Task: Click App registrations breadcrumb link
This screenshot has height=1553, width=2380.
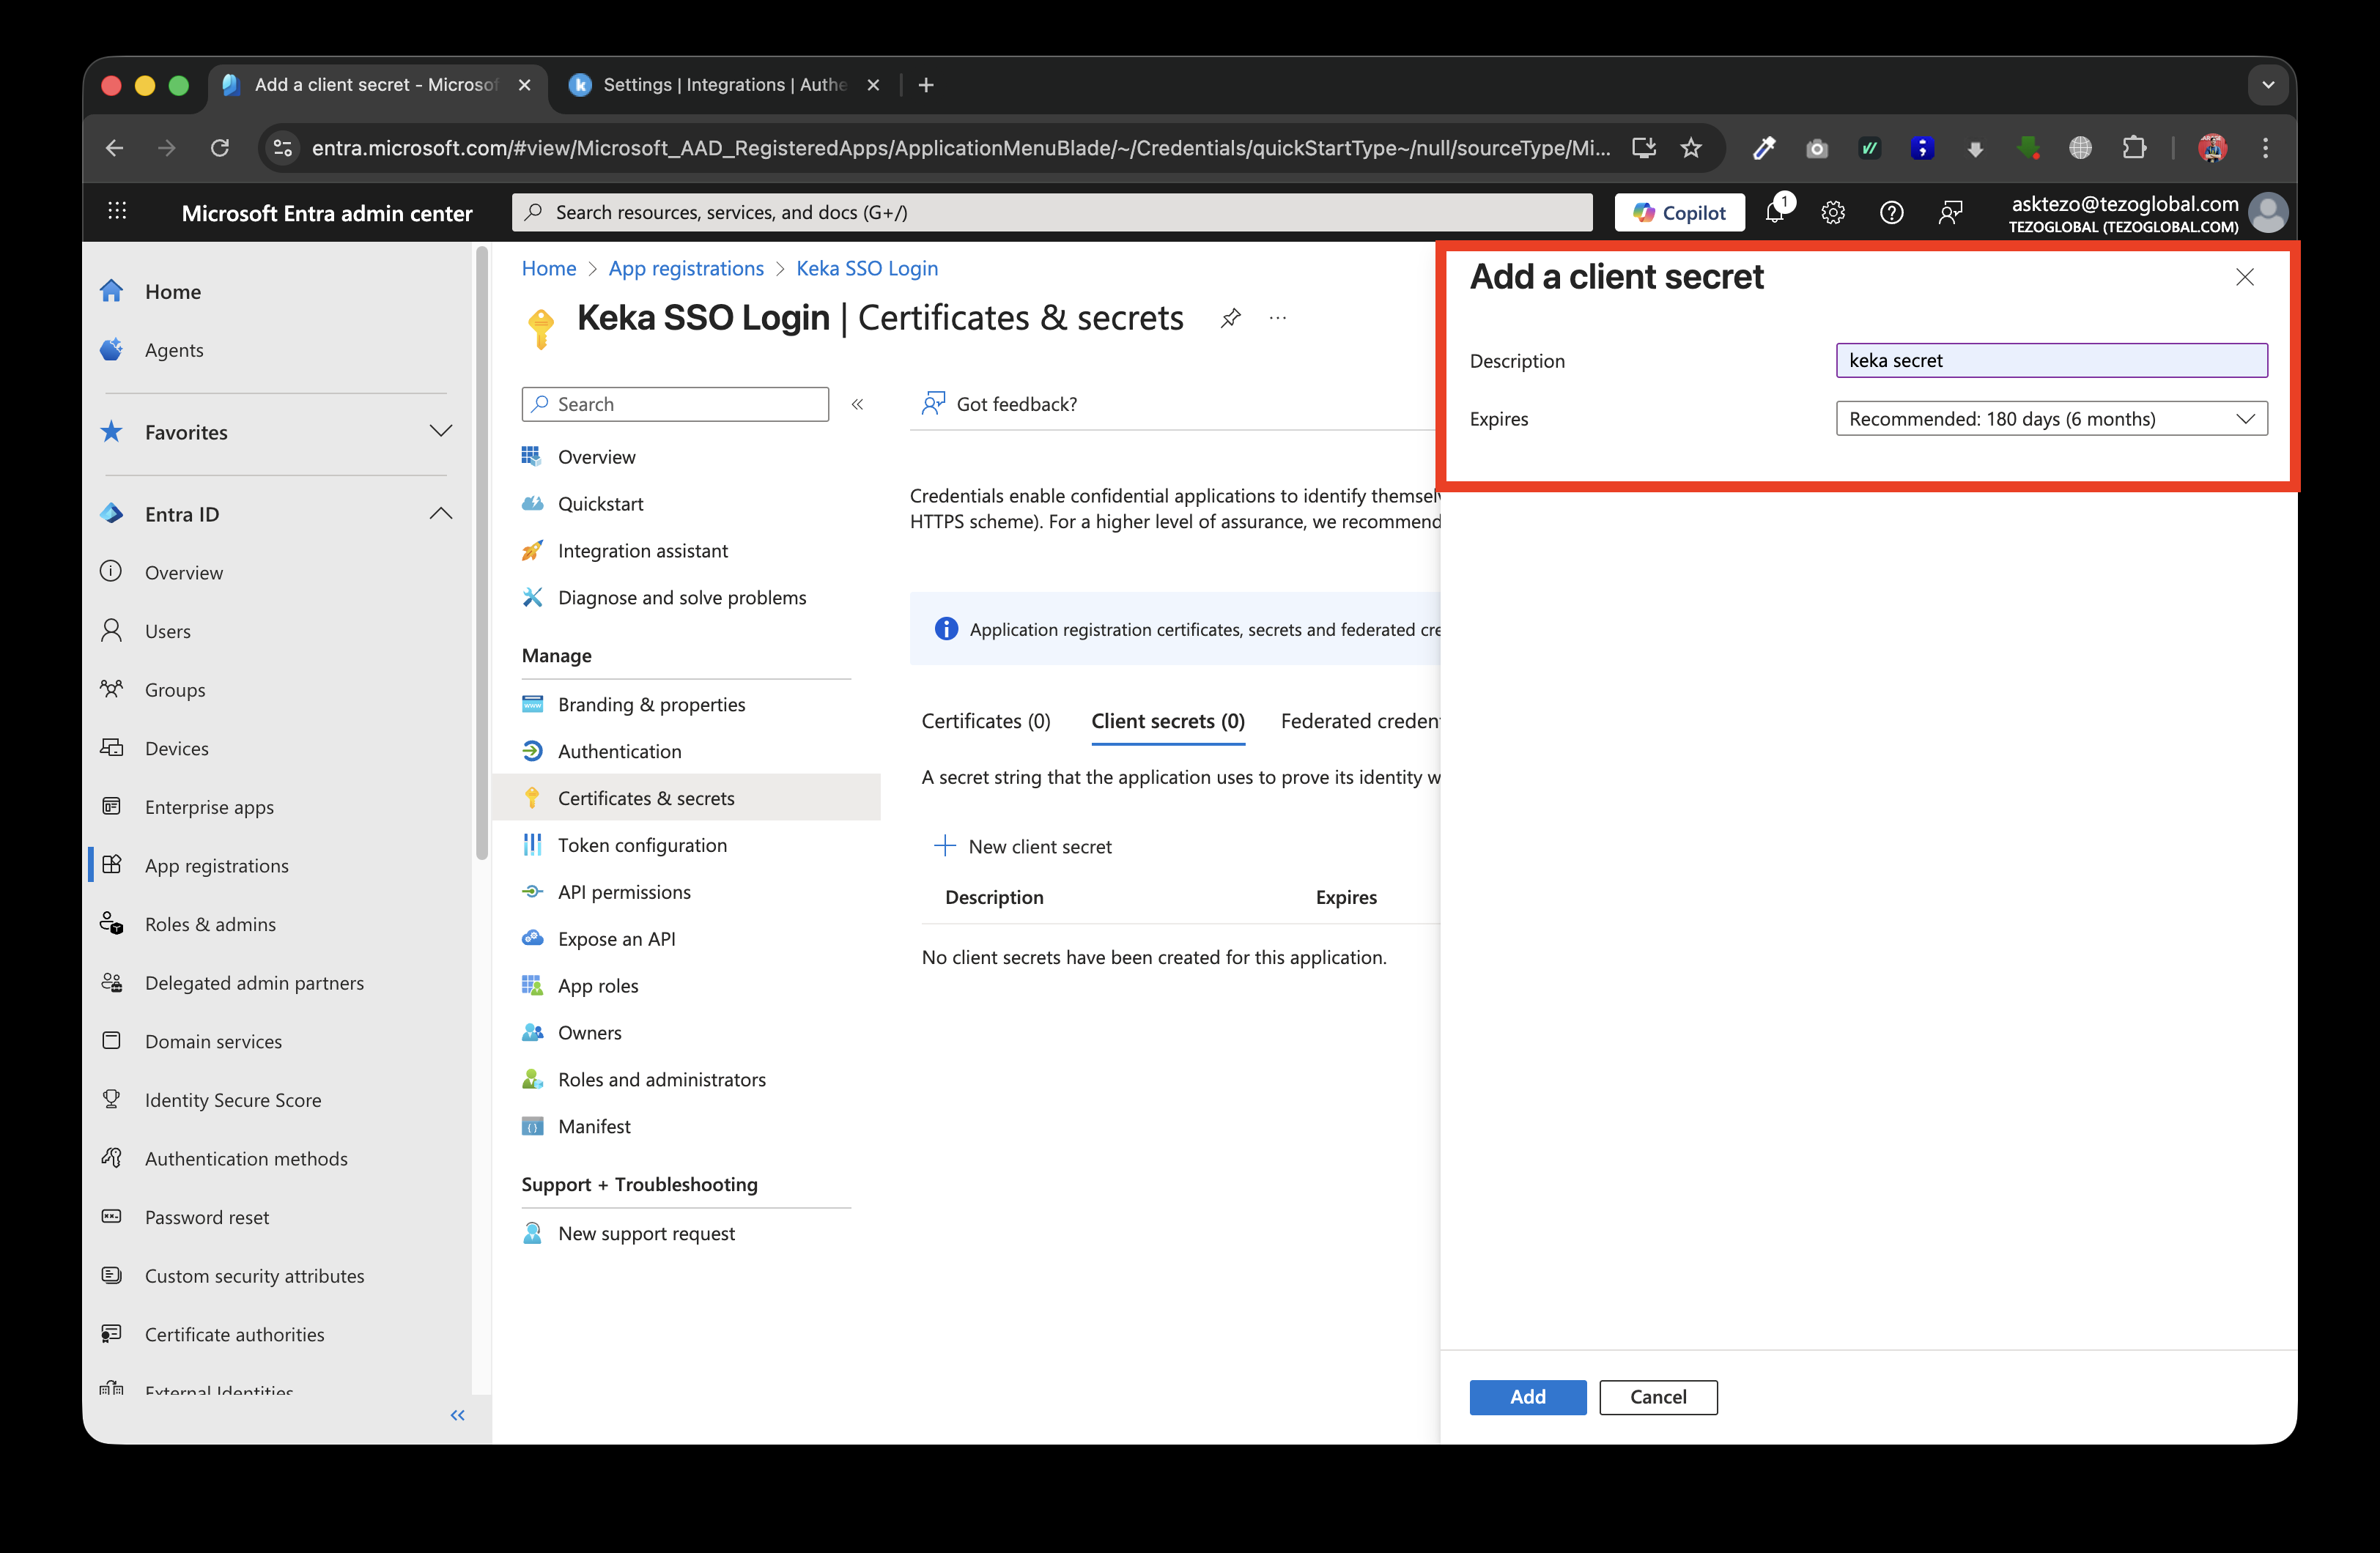Action: point(685,268)
